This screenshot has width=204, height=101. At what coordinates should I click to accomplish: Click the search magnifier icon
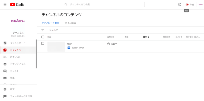[66, 4]
